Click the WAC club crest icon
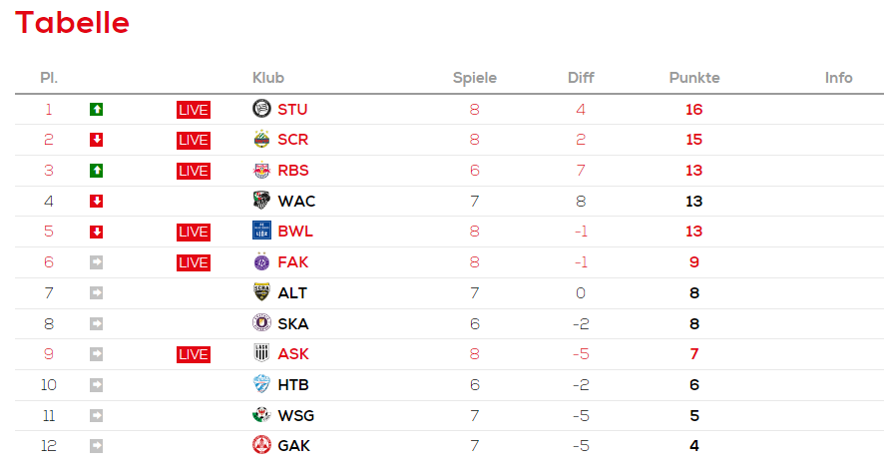 [x=261, y=201]
